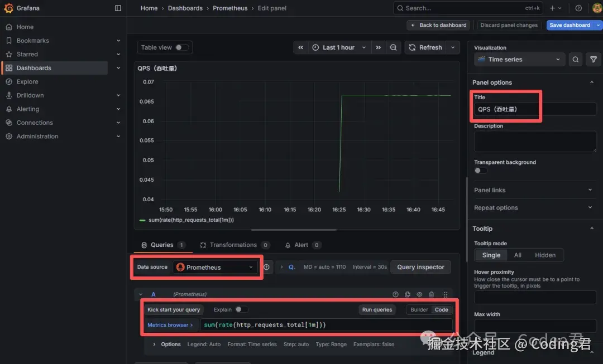Open the Time series visualization picker
The width and height of the screenshot is (603, 364).
pos(519,59)
